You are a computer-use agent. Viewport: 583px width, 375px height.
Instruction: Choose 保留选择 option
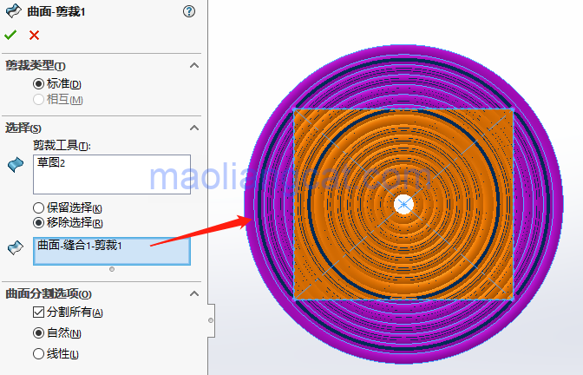coord(38,207)
